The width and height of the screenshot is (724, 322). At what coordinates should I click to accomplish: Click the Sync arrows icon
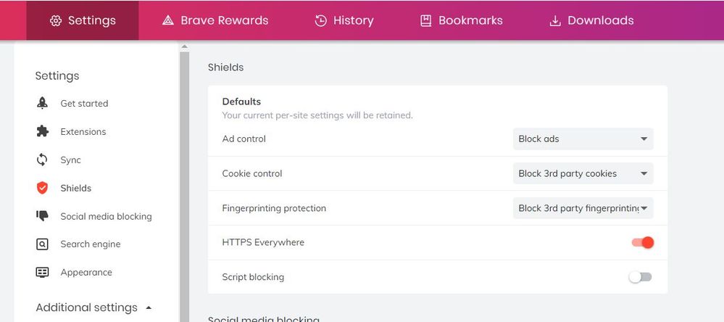[42, 160]
